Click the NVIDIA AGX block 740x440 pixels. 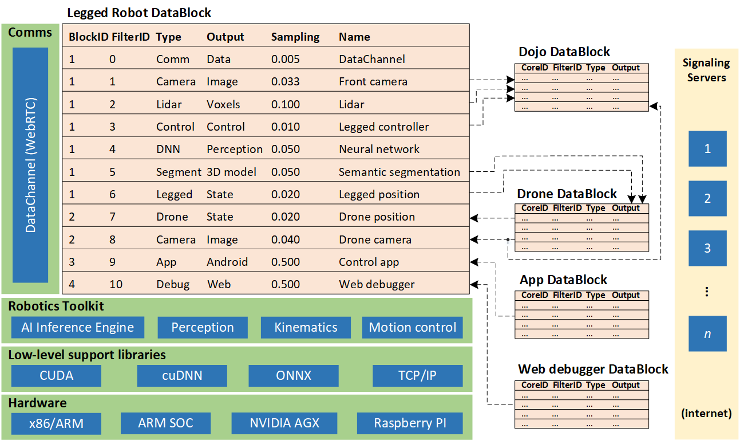pyautogui.click(x=284, y=424)
